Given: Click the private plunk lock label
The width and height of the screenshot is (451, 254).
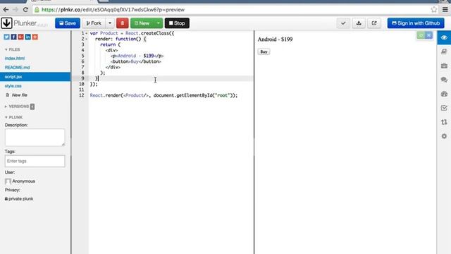Looking at the screenshot, I should click(x=19, y=199).
